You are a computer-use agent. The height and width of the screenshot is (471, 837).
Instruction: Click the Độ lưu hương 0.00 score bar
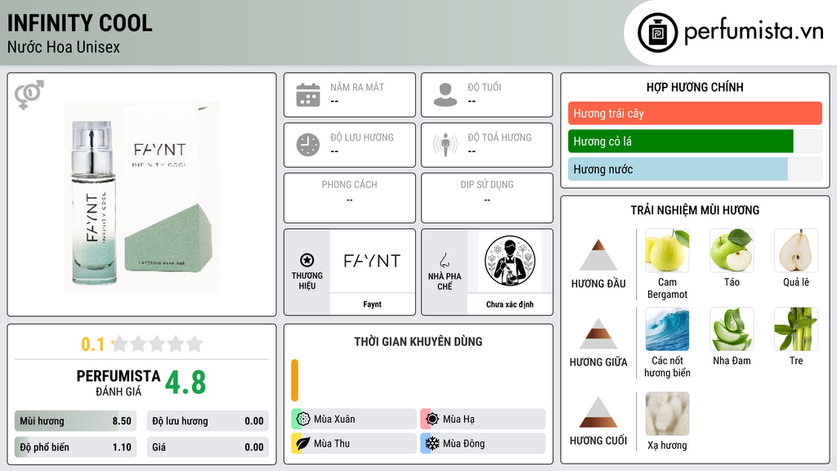pyautogui.click(x=208, y=421)
